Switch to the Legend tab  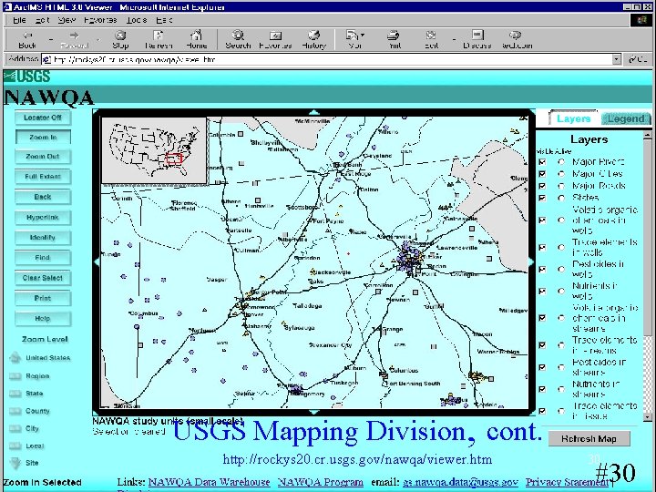[626, 118]
